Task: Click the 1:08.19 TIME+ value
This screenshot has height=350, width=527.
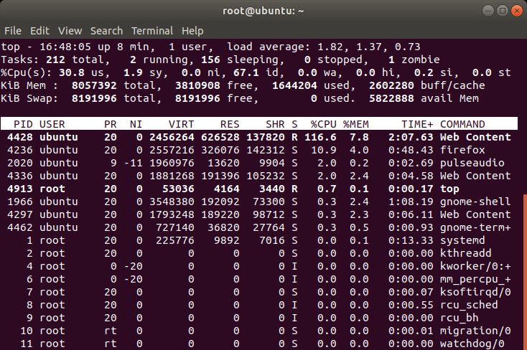Action: [411, 202]
